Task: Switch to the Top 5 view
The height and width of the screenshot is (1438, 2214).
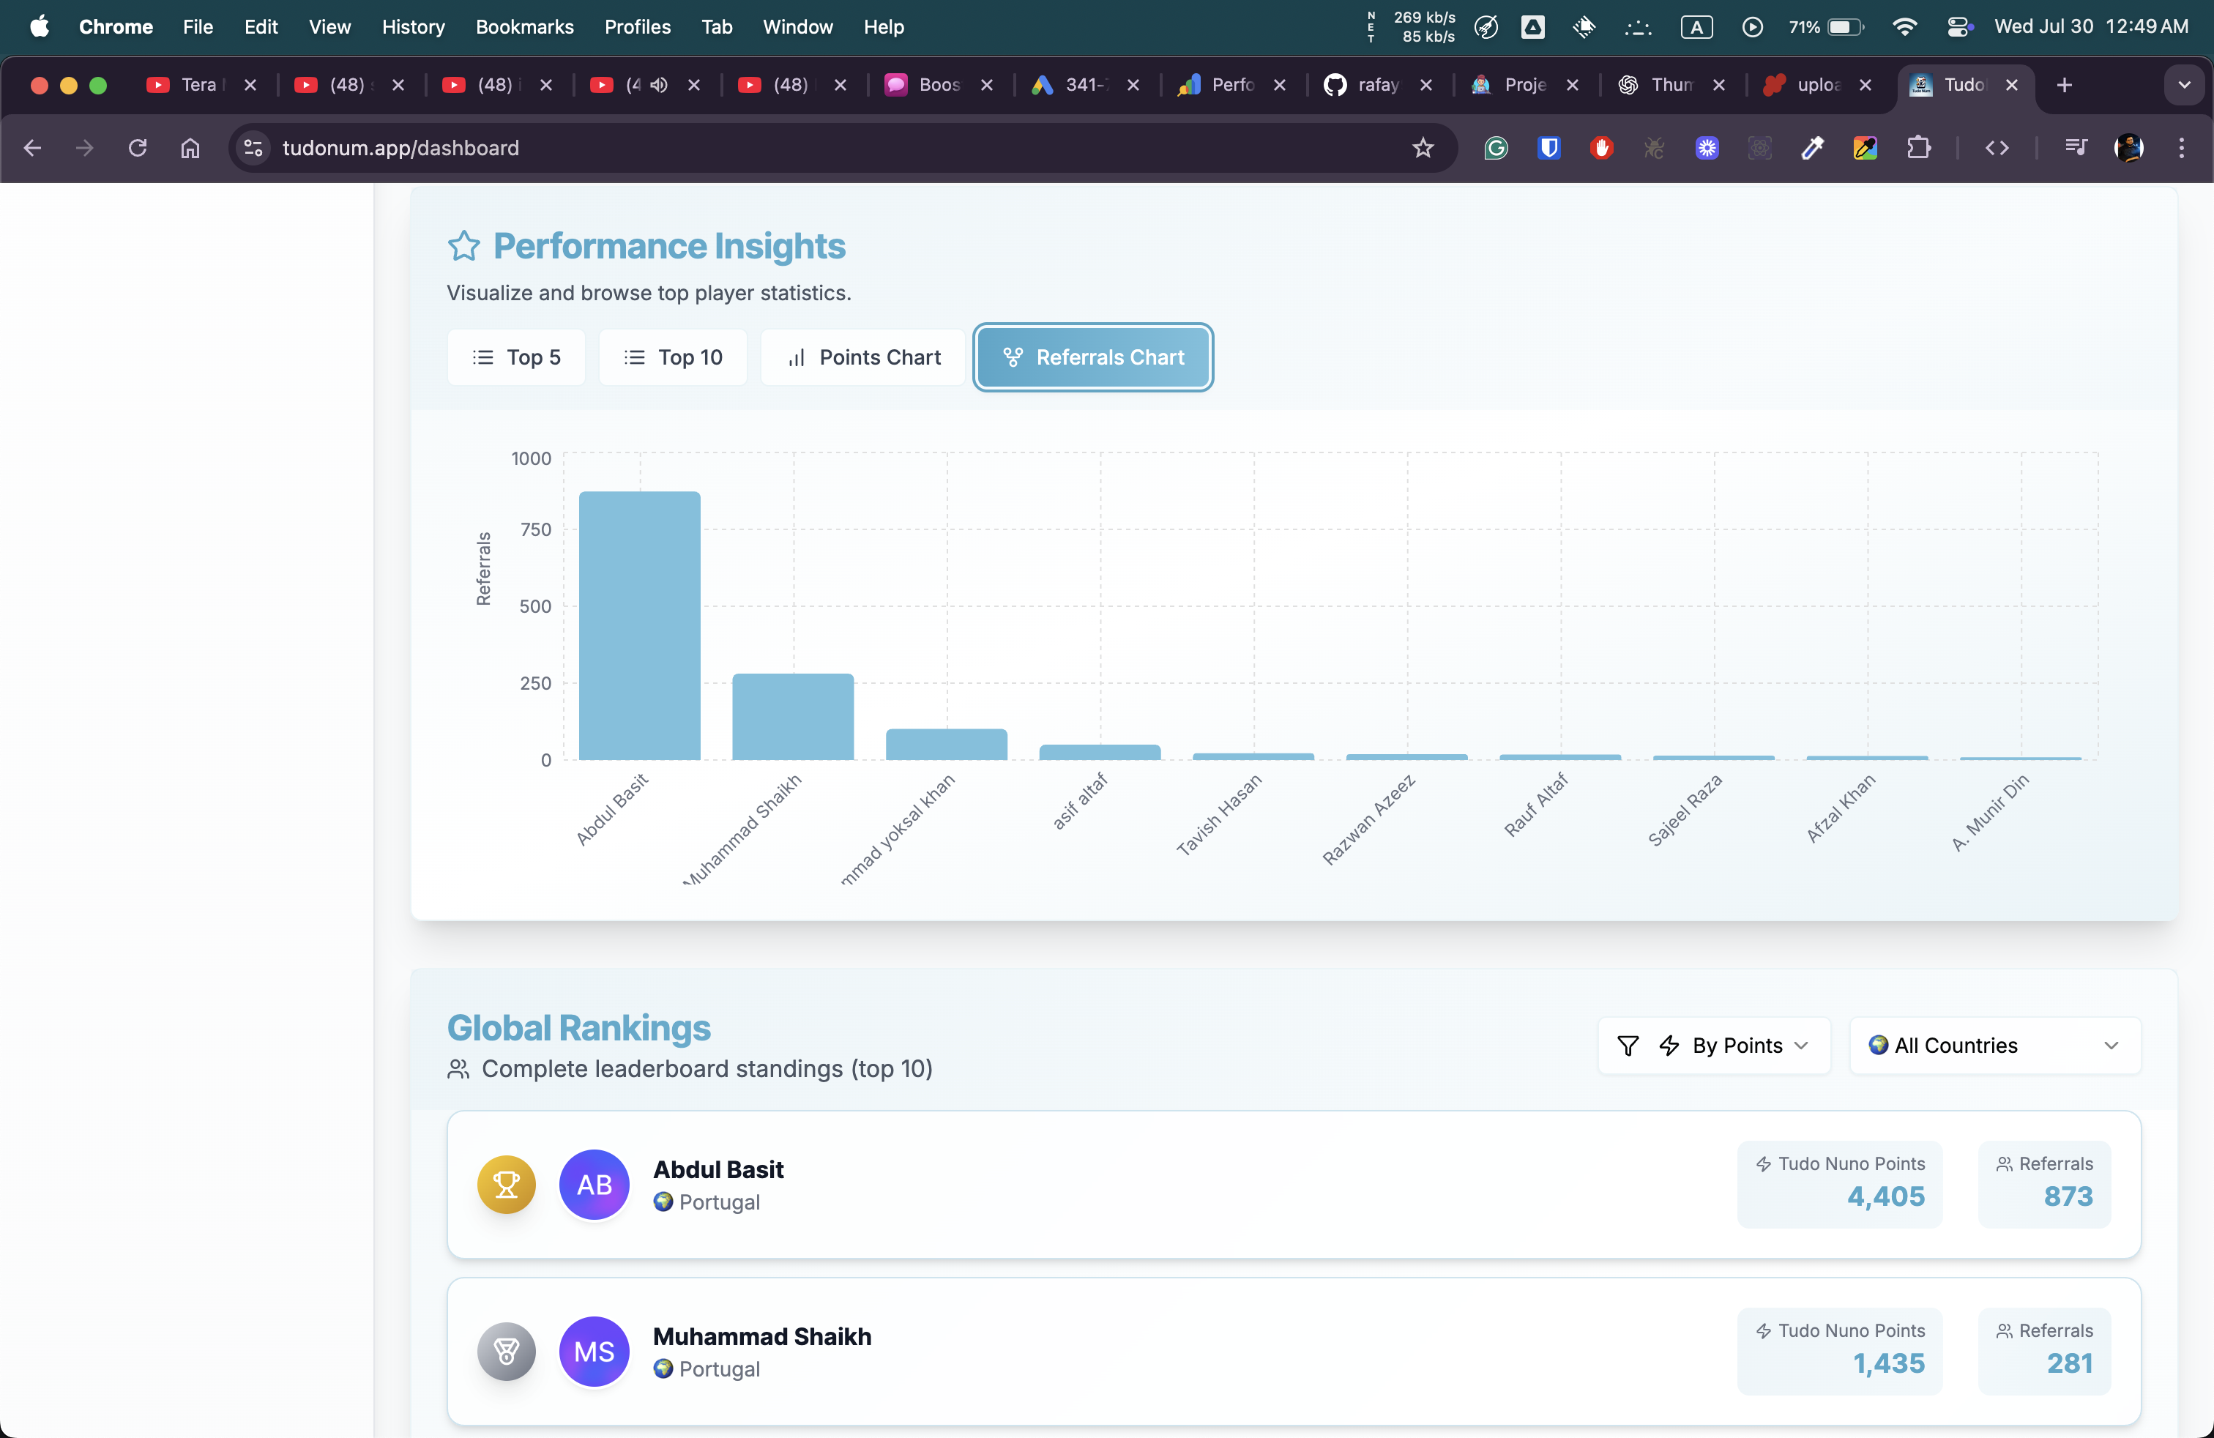Action: (516, 357)
